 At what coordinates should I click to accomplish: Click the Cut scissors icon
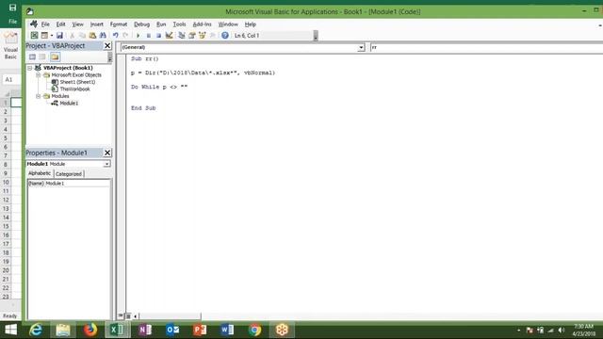(x=72, y=36)
